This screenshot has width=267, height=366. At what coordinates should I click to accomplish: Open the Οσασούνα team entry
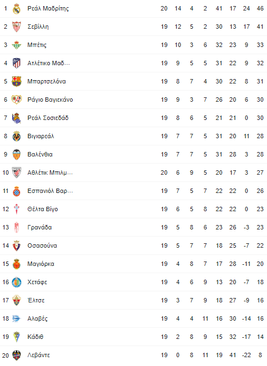(x=42, y=245)
